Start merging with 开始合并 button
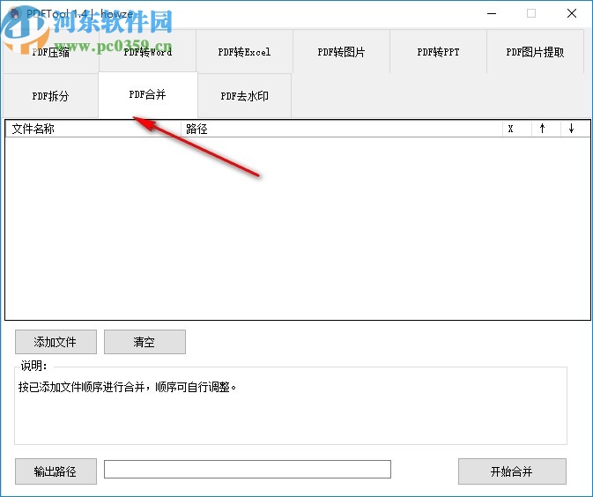 (x=512, y=471)
